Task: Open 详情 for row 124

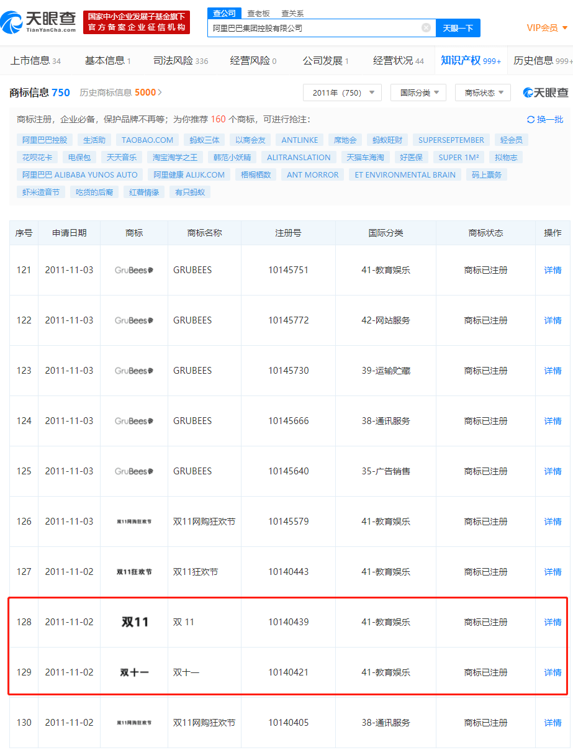Action: coord(553,421)
